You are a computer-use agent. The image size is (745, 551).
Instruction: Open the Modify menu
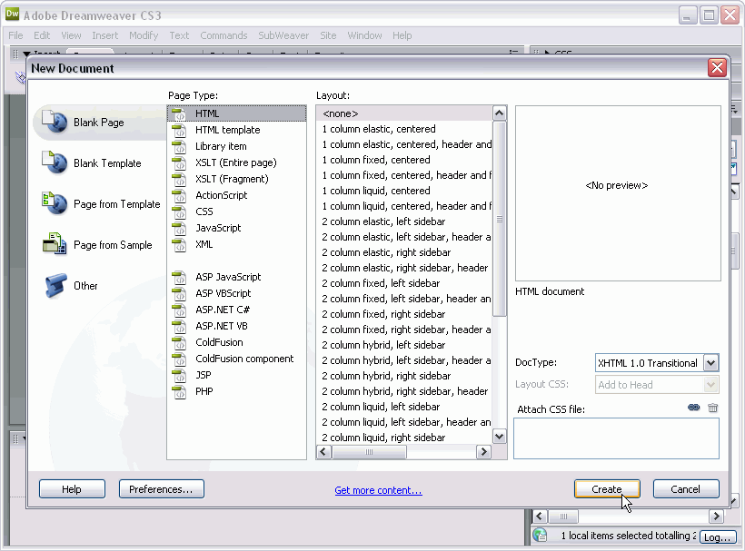coord(144,35)
